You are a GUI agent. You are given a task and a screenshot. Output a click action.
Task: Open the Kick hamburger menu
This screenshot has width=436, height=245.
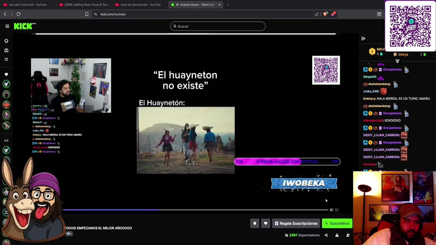tap(7, 26)
